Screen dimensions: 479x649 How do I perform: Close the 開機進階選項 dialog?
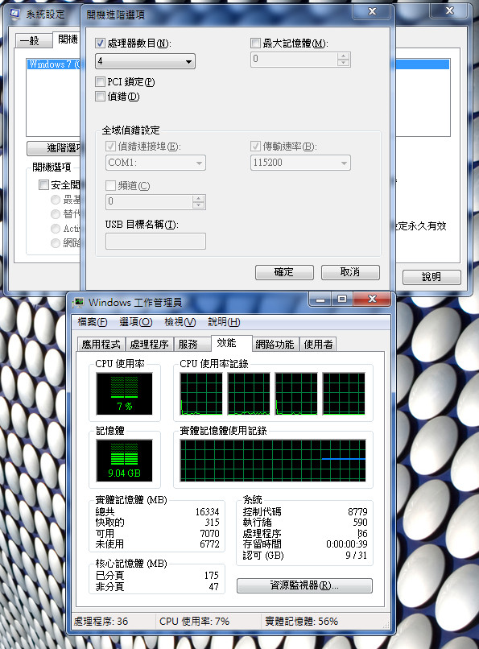372,11
